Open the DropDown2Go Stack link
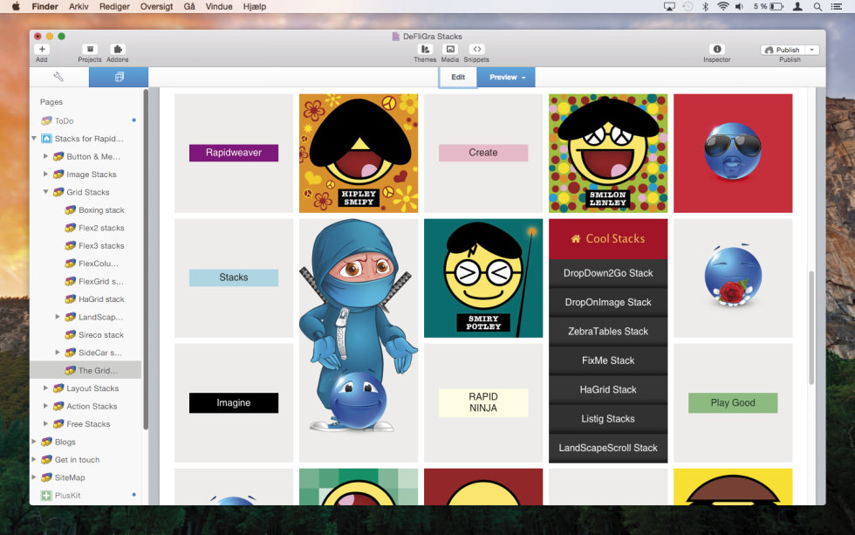 [608, 273]
